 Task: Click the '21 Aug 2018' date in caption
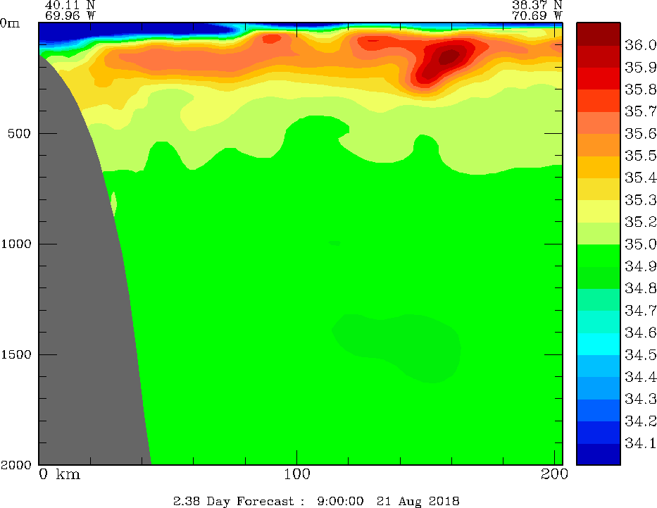(x=418, y=501)
